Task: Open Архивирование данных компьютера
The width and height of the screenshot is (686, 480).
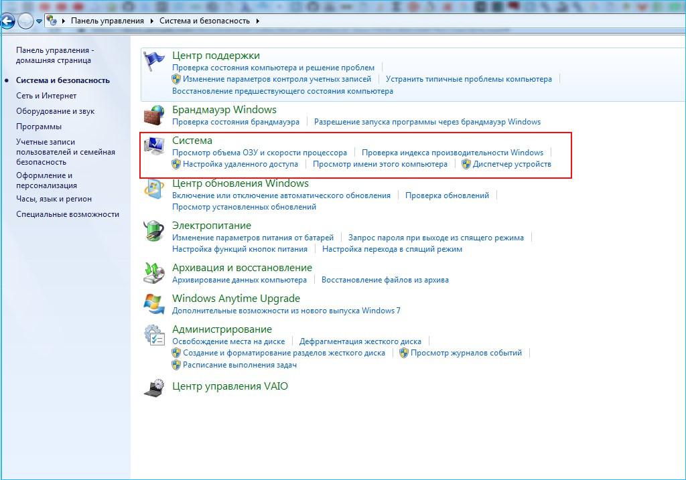Action: (239, 280)
